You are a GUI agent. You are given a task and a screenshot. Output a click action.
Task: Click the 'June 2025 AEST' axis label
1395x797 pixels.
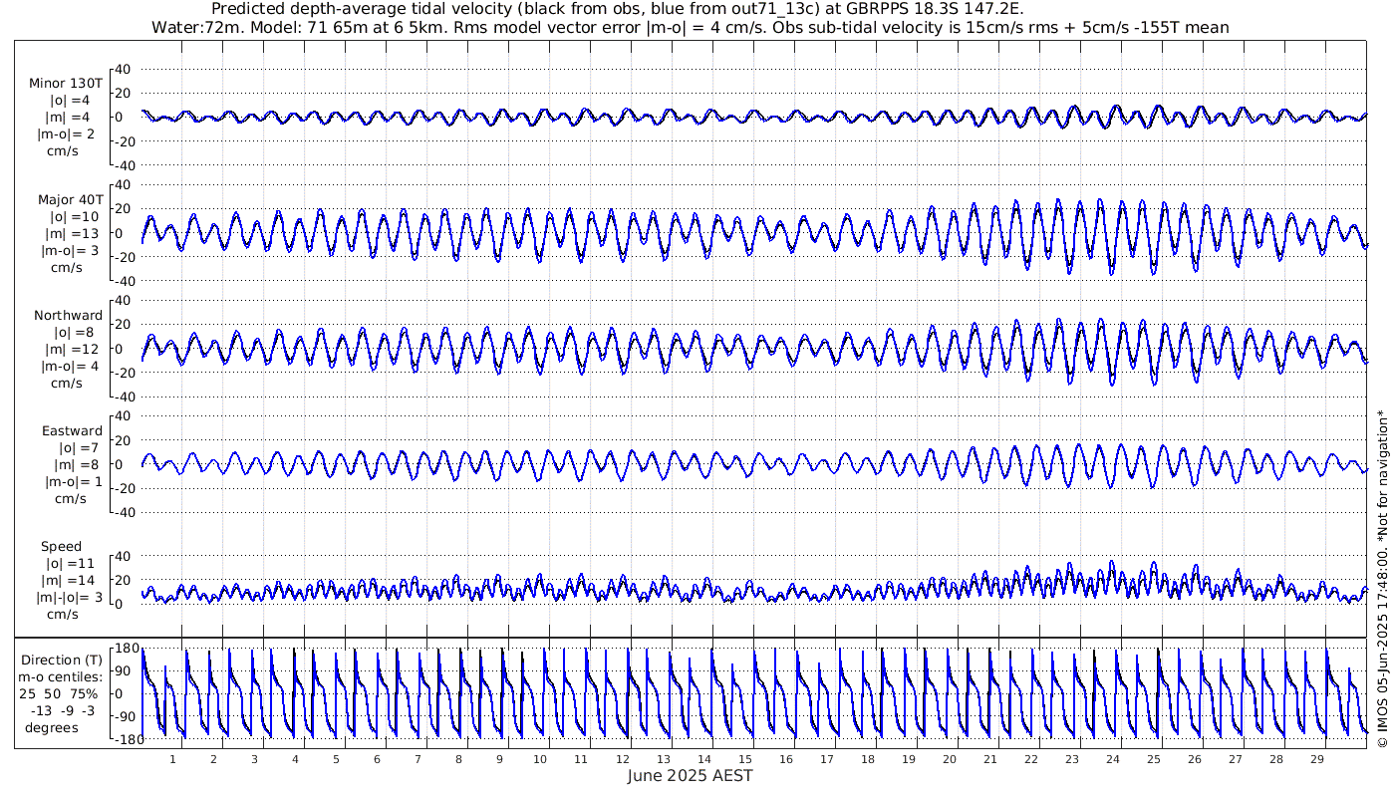click(x=690, y=776)
